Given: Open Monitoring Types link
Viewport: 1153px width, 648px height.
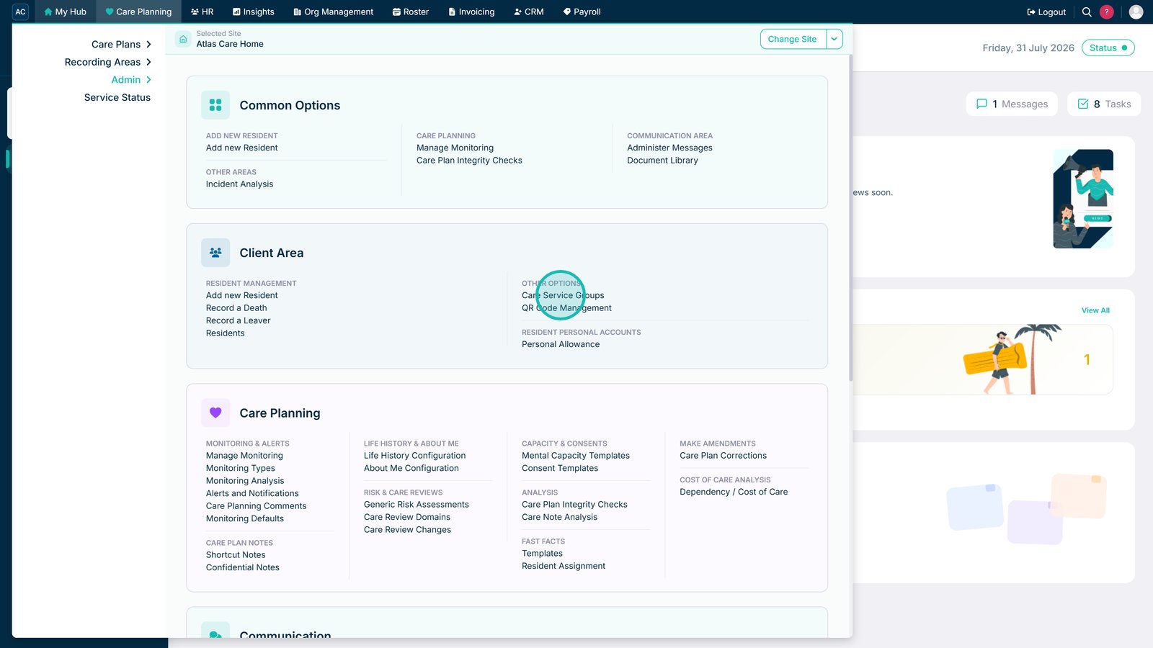Looking at the screenshot, I should 240,468.
